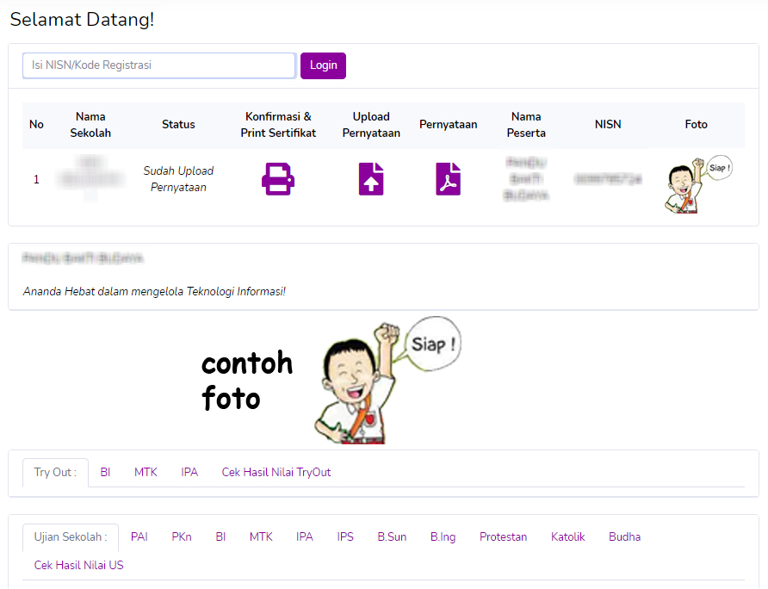Select the PKn exam tab
768x589 pixels.
(182, 537)
